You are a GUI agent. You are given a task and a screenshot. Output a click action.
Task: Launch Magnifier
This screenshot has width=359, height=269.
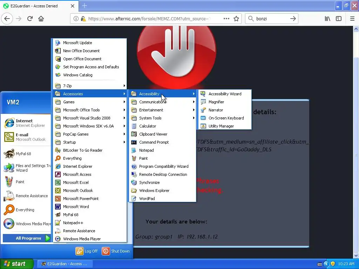pyautogui.click(x=225, y=102)
